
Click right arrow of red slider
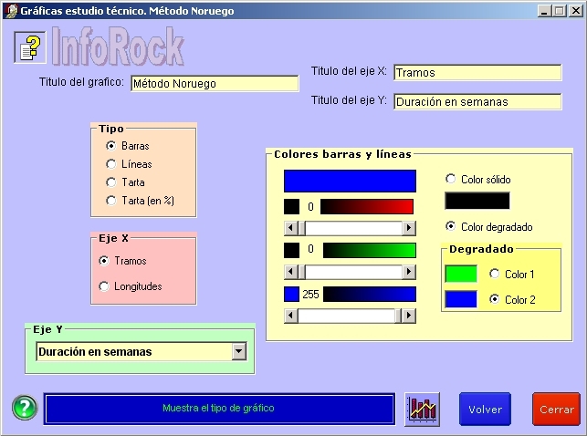pos(409,228)
